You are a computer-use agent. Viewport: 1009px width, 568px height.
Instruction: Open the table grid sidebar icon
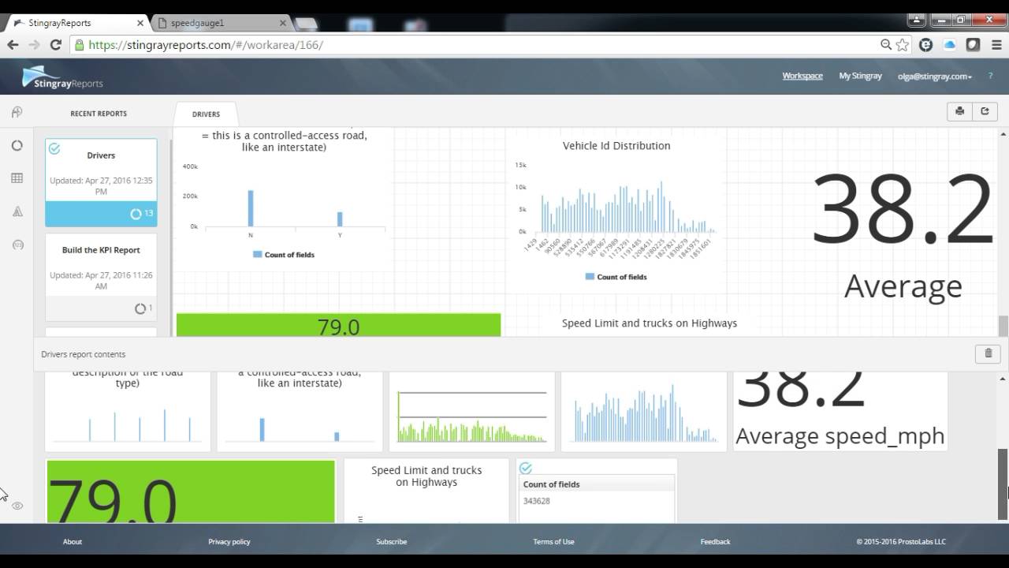(x=17, y=178)
